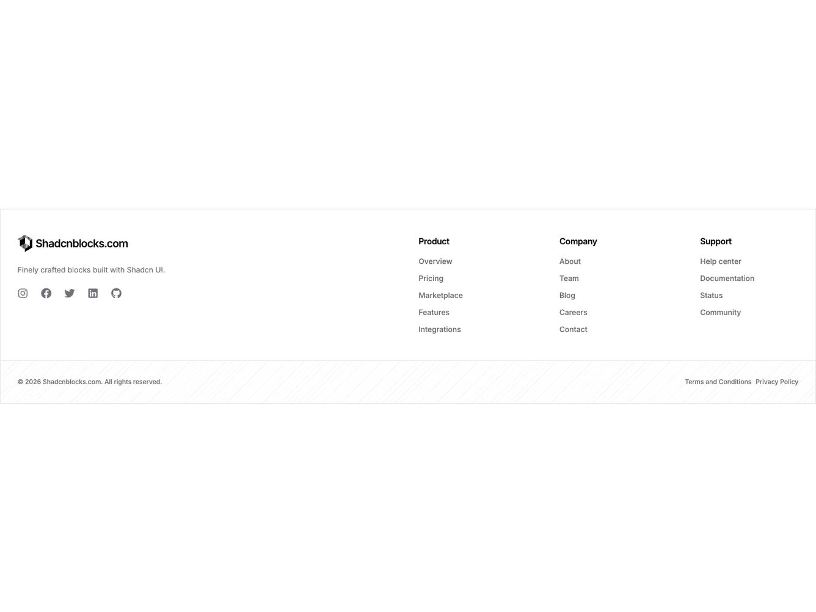Open the GitHub social icon

coord(116,293)
